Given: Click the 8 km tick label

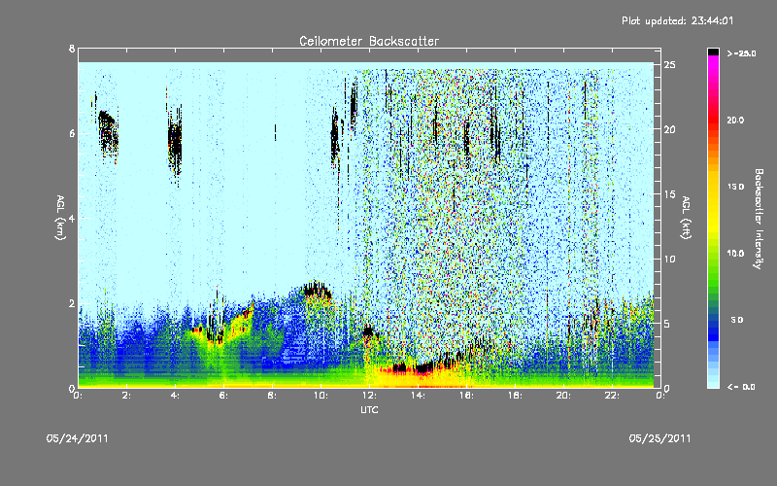Looking at the screenshot, I should (x=72, y=49).
